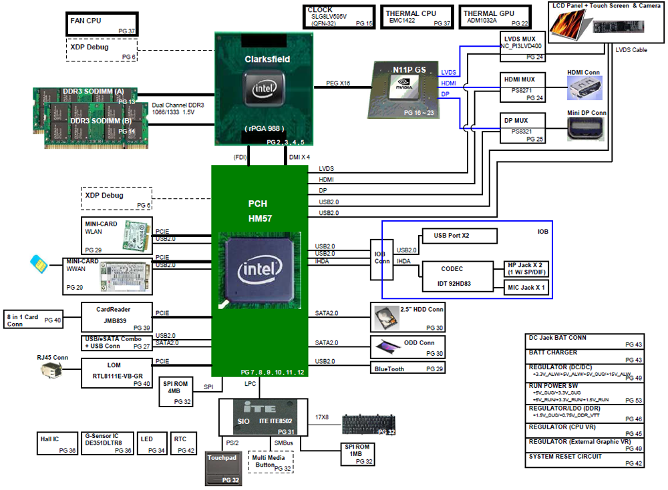Select the 8 in 1 Card Conn block

point(33,319)
